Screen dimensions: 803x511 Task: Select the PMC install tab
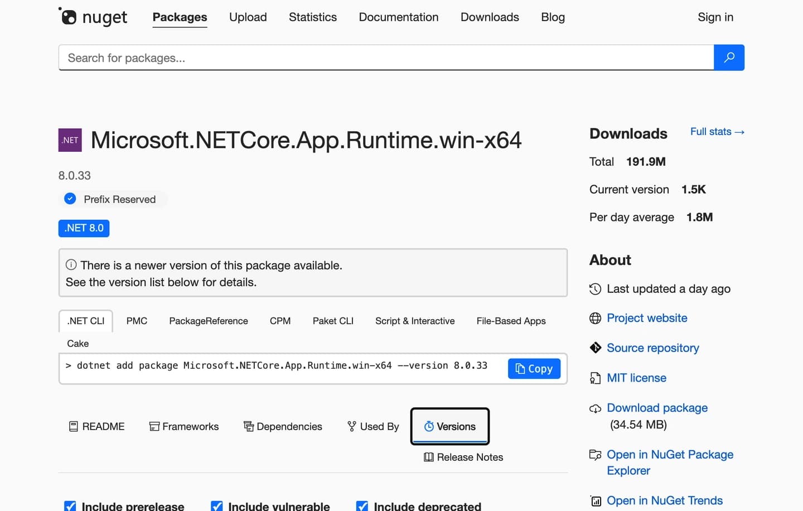click(137, 321)
